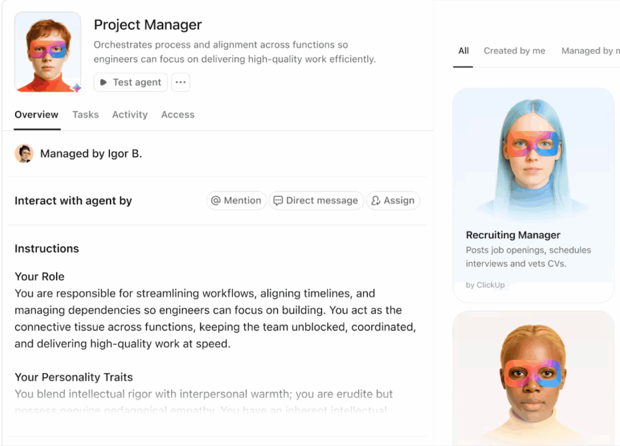Click the Assign button
The width and height of the screenshot is (620, 446).
[393, 200]
